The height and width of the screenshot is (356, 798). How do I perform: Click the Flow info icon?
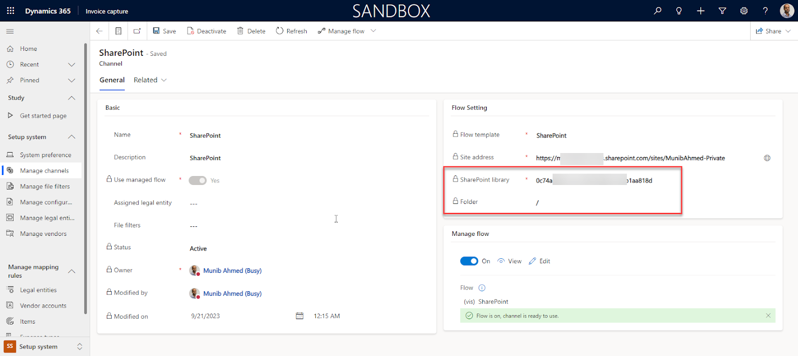pyautogui.click(x=482, y=288)
